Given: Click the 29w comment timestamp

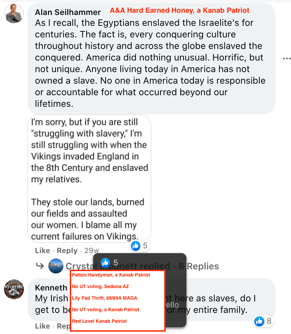Looking at the screenshot, I should coord(92,251).
